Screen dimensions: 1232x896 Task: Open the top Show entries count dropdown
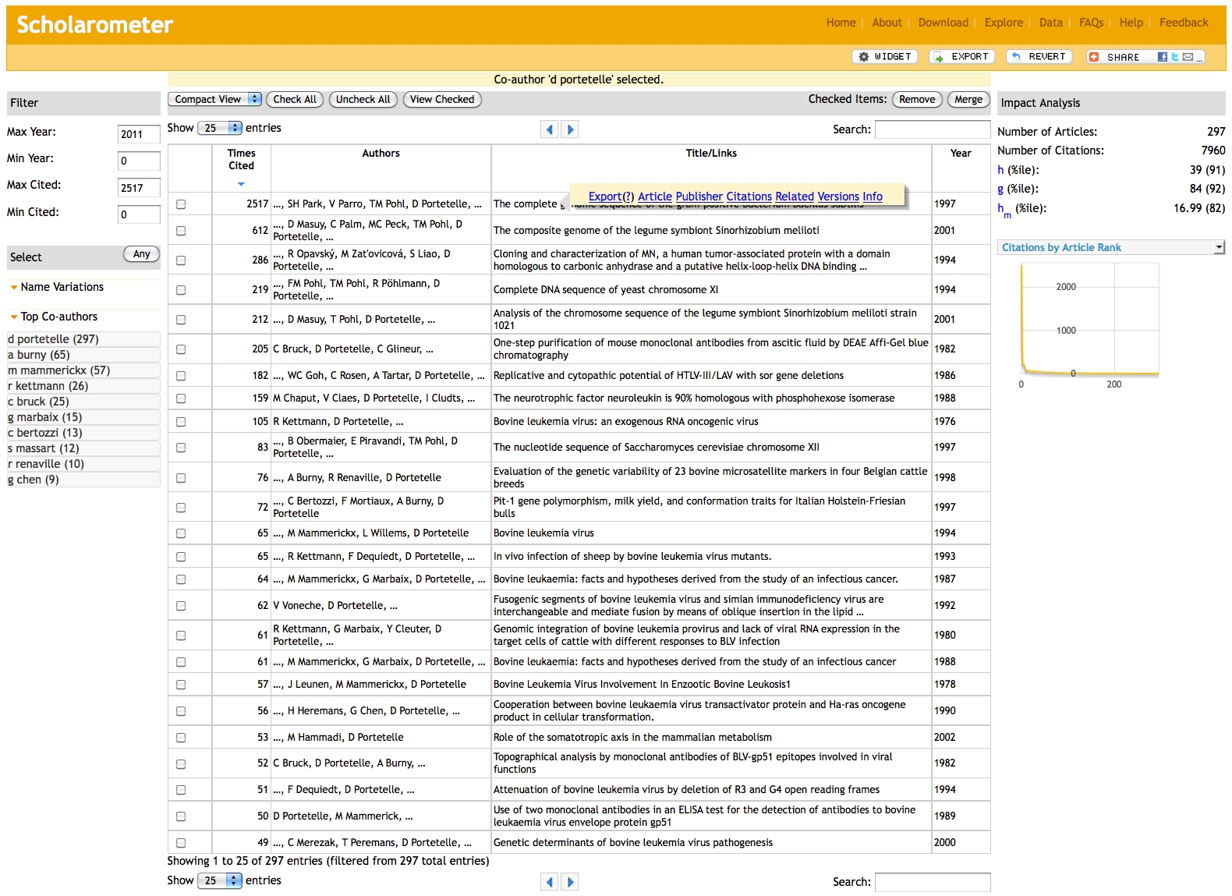pyautogui.click(x=219, y=128)
